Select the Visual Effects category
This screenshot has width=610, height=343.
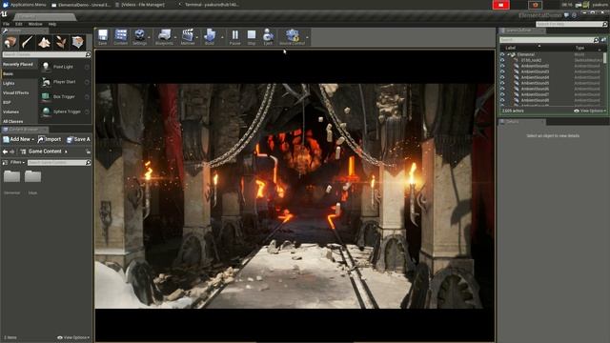[16, 93]
